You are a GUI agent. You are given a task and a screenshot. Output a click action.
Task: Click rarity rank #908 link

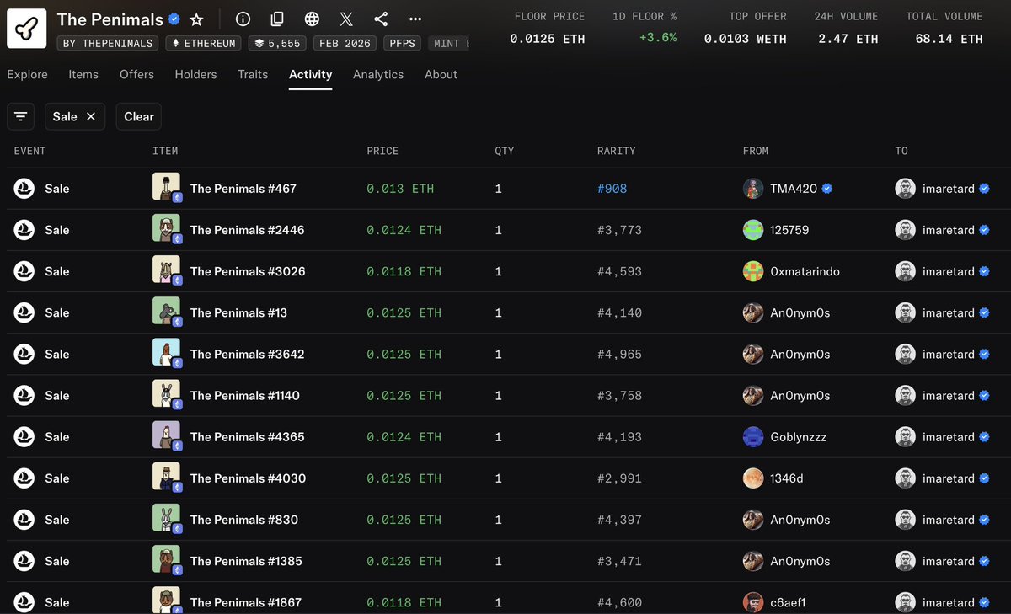point(612,189)
